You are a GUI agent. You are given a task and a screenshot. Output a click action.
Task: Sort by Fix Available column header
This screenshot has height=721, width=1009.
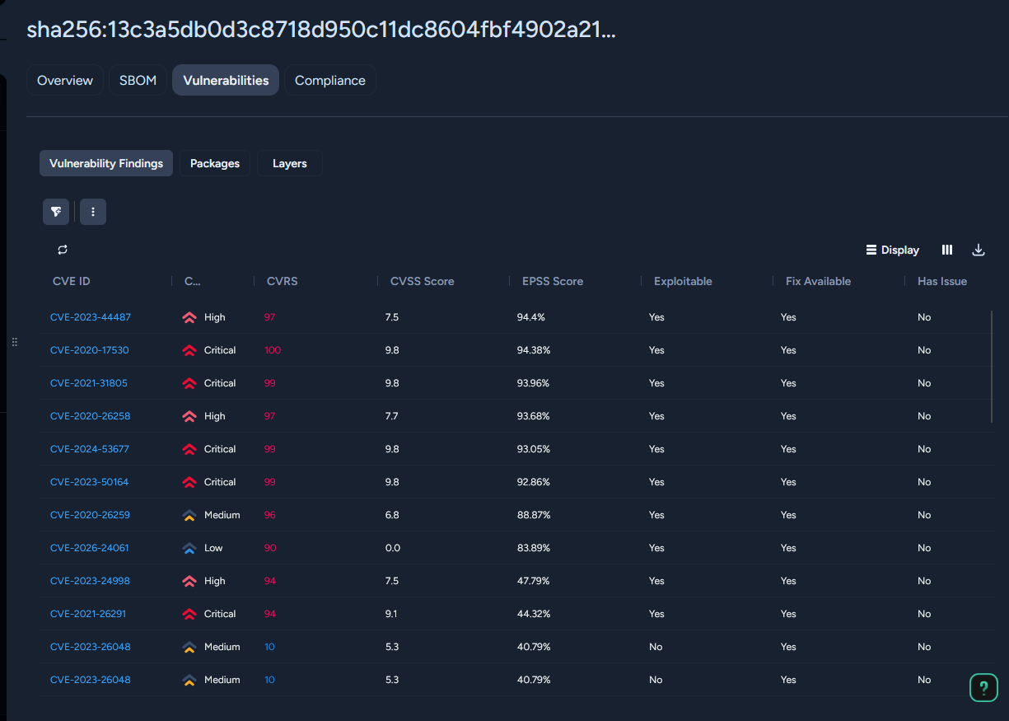pos(818,281)
